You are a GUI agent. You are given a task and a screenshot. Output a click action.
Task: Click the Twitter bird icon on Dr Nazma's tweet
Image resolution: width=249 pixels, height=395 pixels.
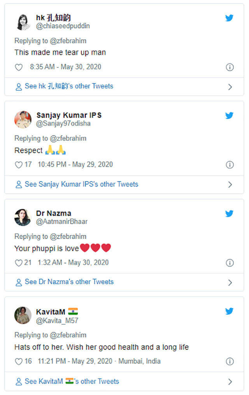(230, 213)
